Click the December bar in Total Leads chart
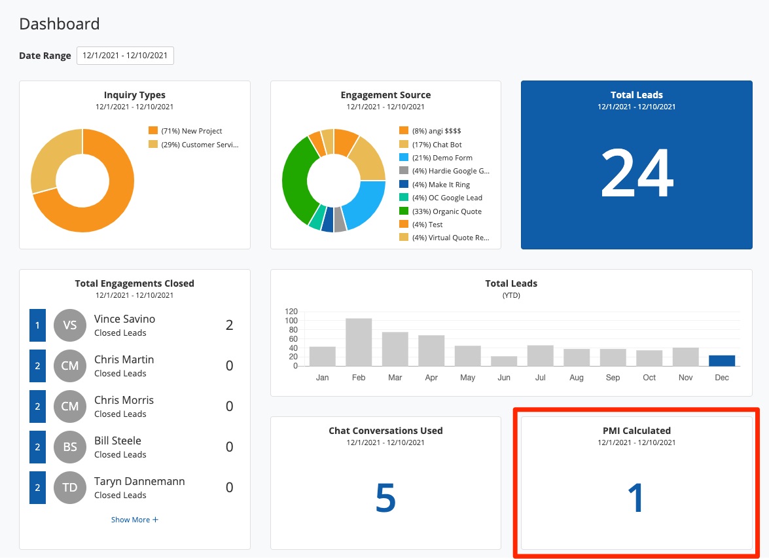The height and width of the screenshot is (559, 769). [x=722, y=361]
